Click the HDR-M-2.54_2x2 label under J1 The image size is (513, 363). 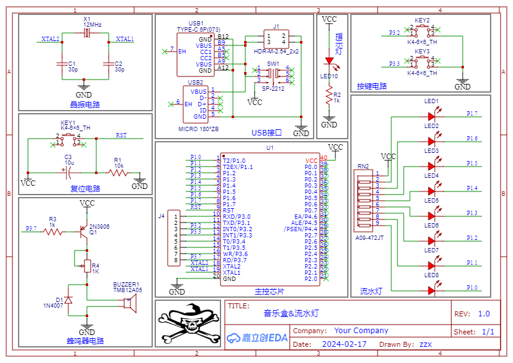pyautogui.click(x=276, y=52)
